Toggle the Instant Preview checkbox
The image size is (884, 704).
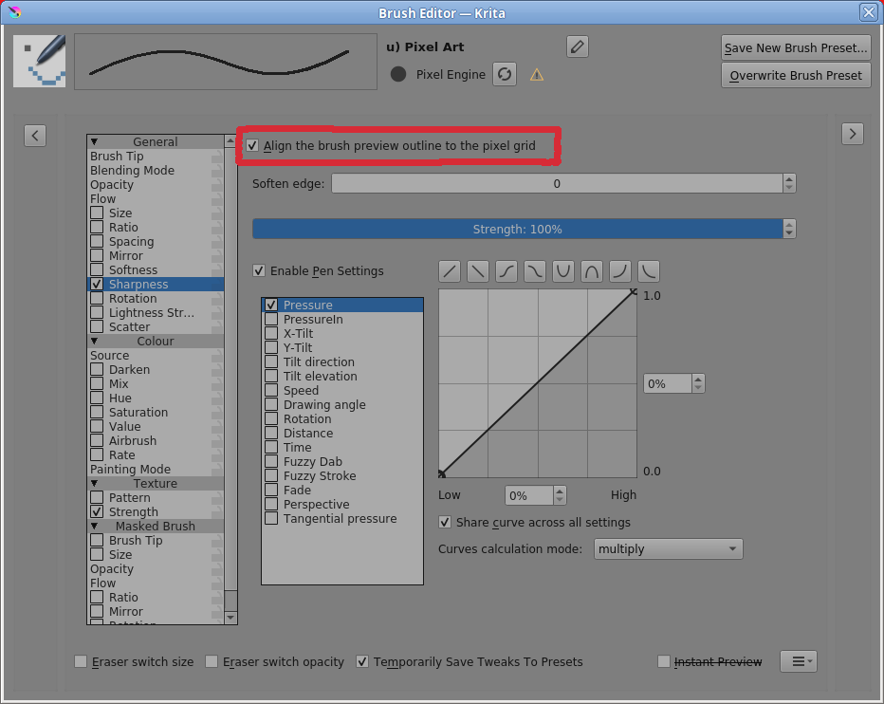pos(664,661)
